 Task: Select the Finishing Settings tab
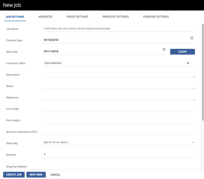tap(156, 17)
